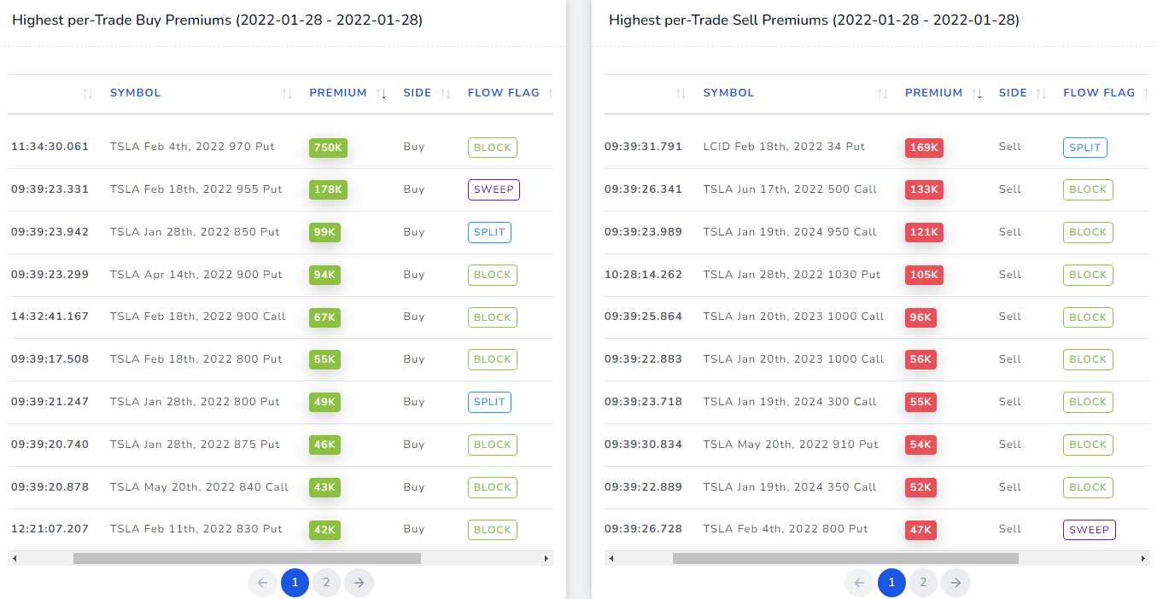
Task: Click left scroll arrow of Buy table scrollbar
Action: tap(15, 559)
